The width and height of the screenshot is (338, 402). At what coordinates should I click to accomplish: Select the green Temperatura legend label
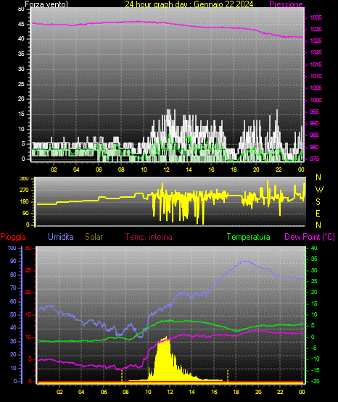tap(249, 237)
